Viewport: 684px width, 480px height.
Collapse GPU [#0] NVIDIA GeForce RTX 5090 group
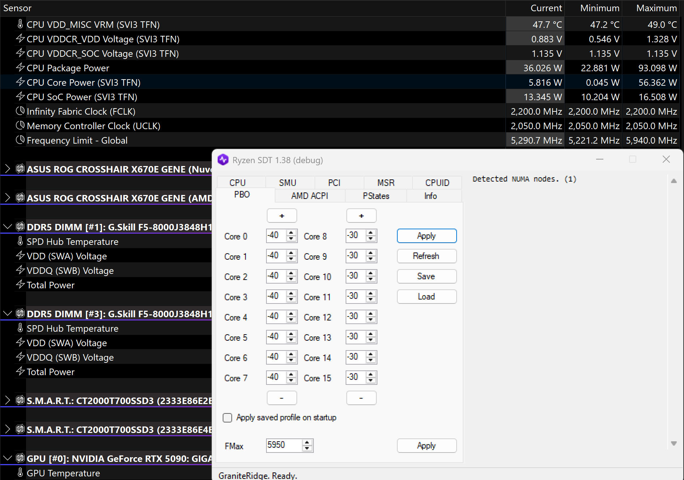click(7, 458)
